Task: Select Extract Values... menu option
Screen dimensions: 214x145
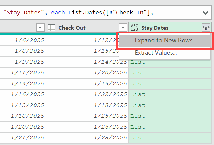Action: [156, 53]
